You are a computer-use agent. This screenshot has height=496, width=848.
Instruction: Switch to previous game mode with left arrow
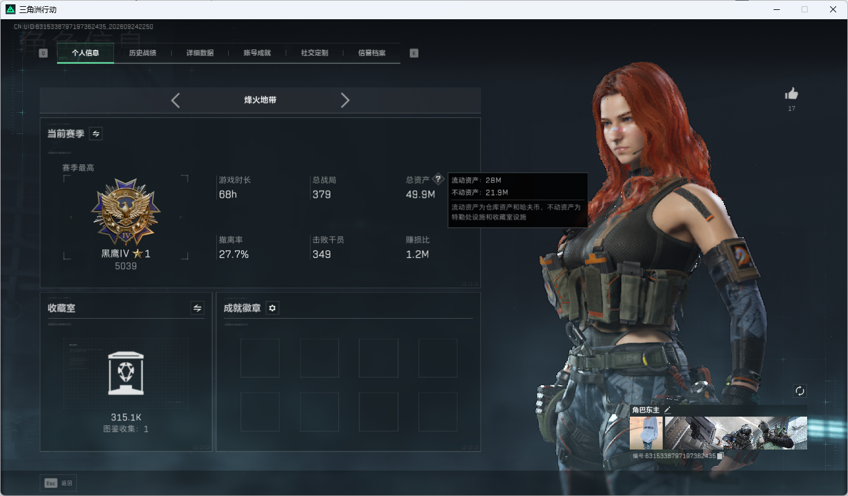pos(175,100)
